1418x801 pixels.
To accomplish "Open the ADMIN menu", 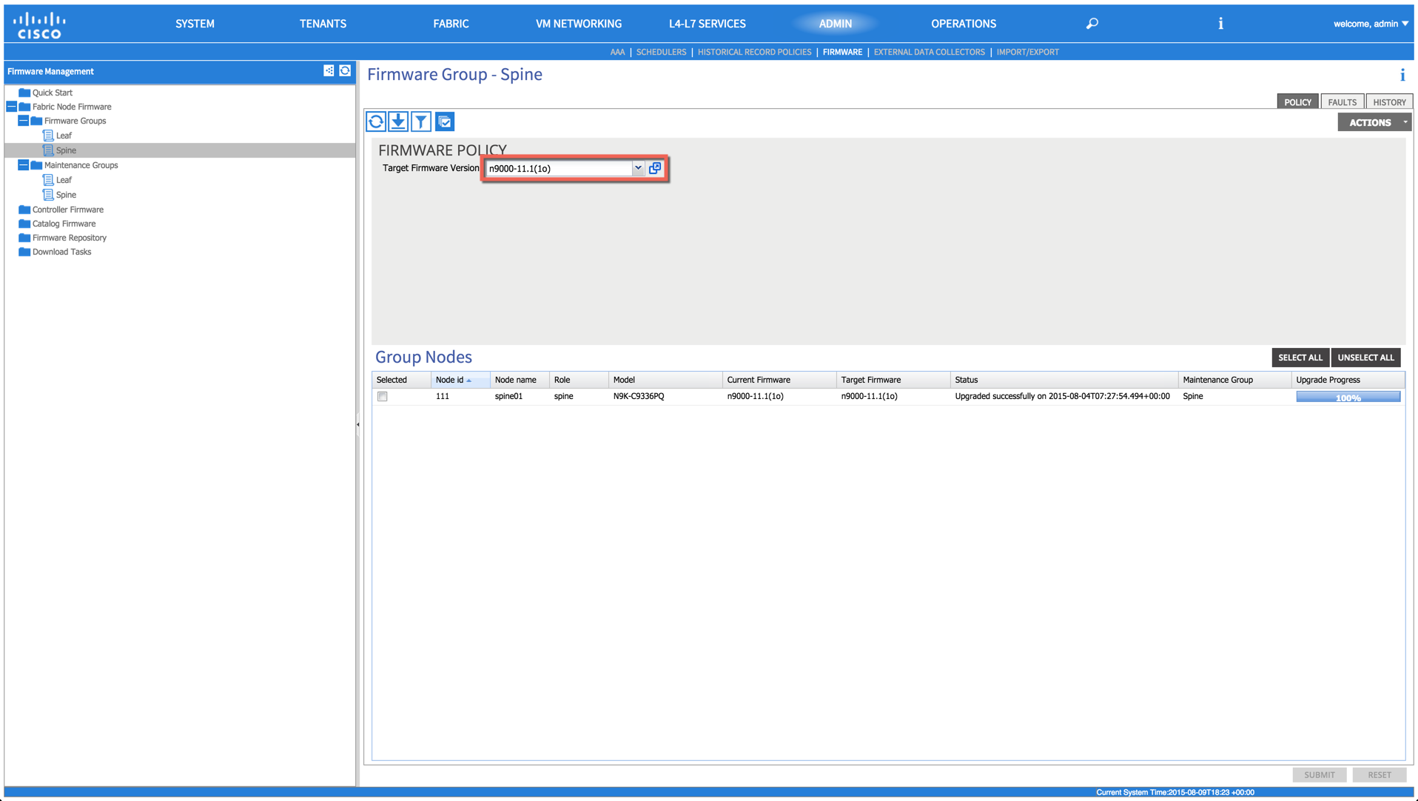I will point(836,24).
